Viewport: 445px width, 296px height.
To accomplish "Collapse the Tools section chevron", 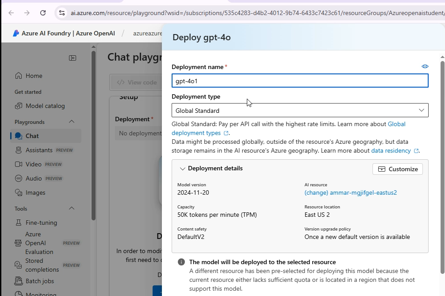I will click(x=72, y=208).
